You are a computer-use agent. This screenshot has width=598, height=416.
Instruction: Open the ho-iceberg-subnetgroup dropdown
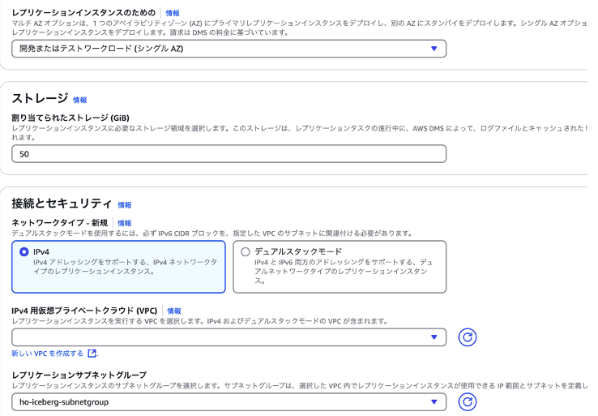pos(229,402)
